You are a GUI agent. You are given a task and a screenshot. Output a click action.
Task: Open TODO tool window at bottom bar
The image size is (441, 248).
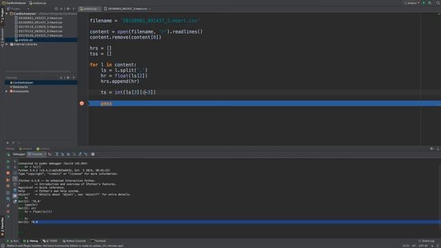tap(50, 241)
